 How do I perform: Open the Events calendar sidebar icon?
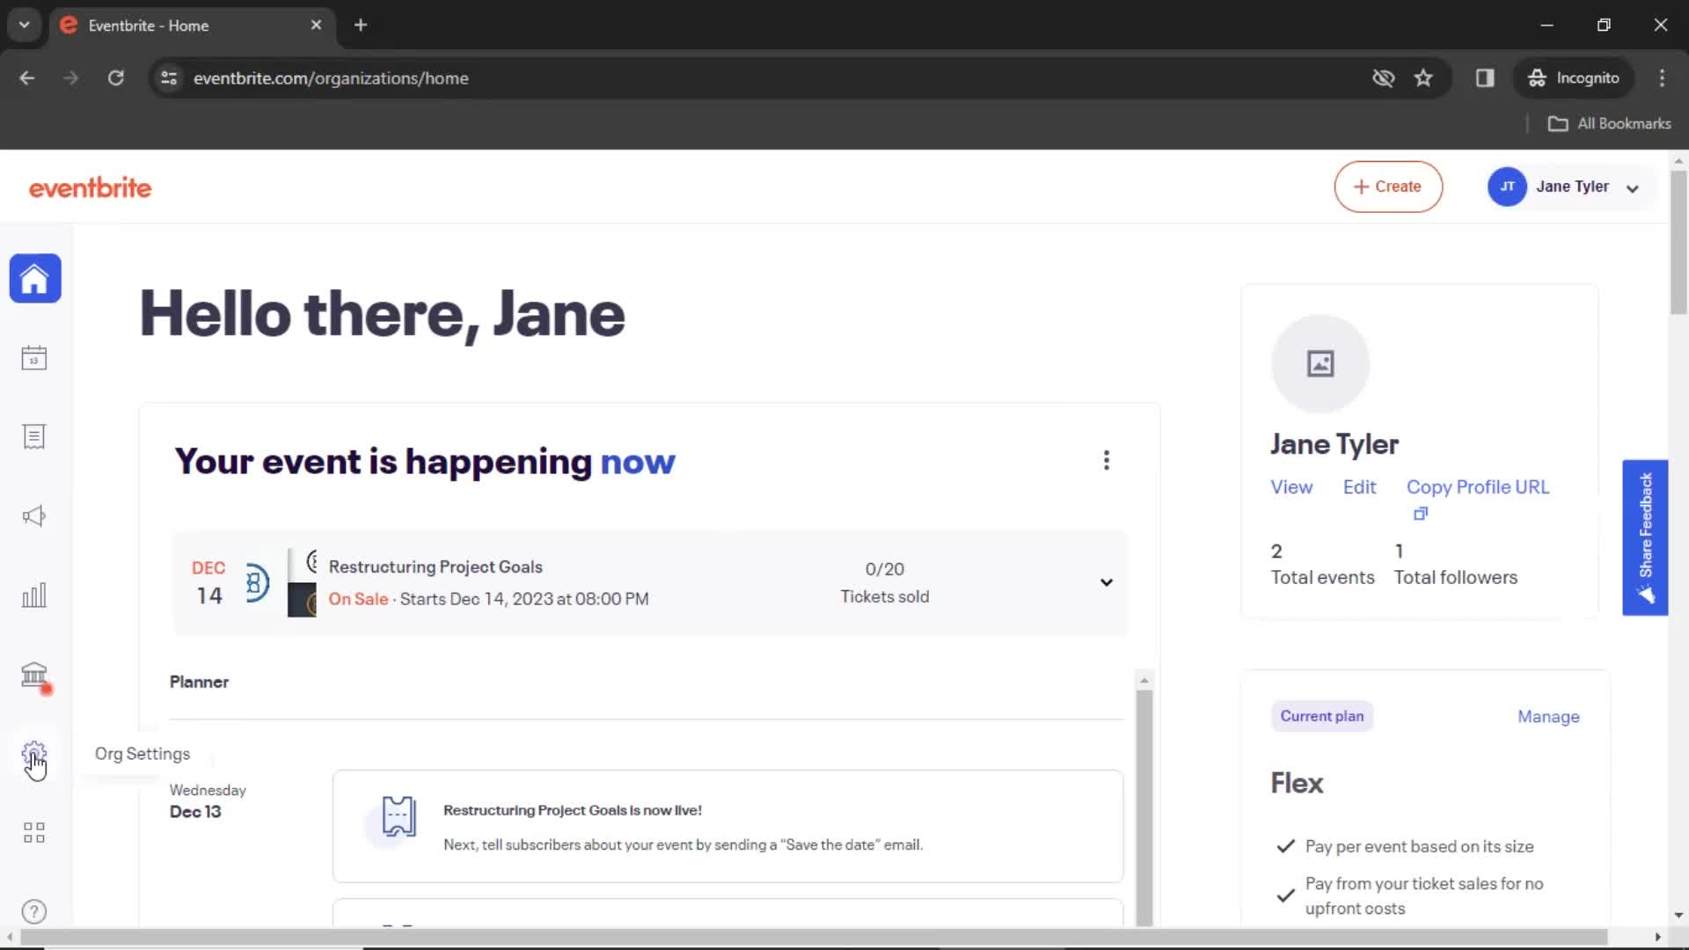pyautogui.click(x=34, y=358)
